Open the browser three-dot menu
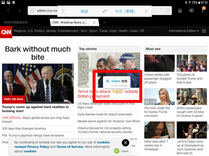This screenshot has height=156, width=209. click(x=203, y=11)
